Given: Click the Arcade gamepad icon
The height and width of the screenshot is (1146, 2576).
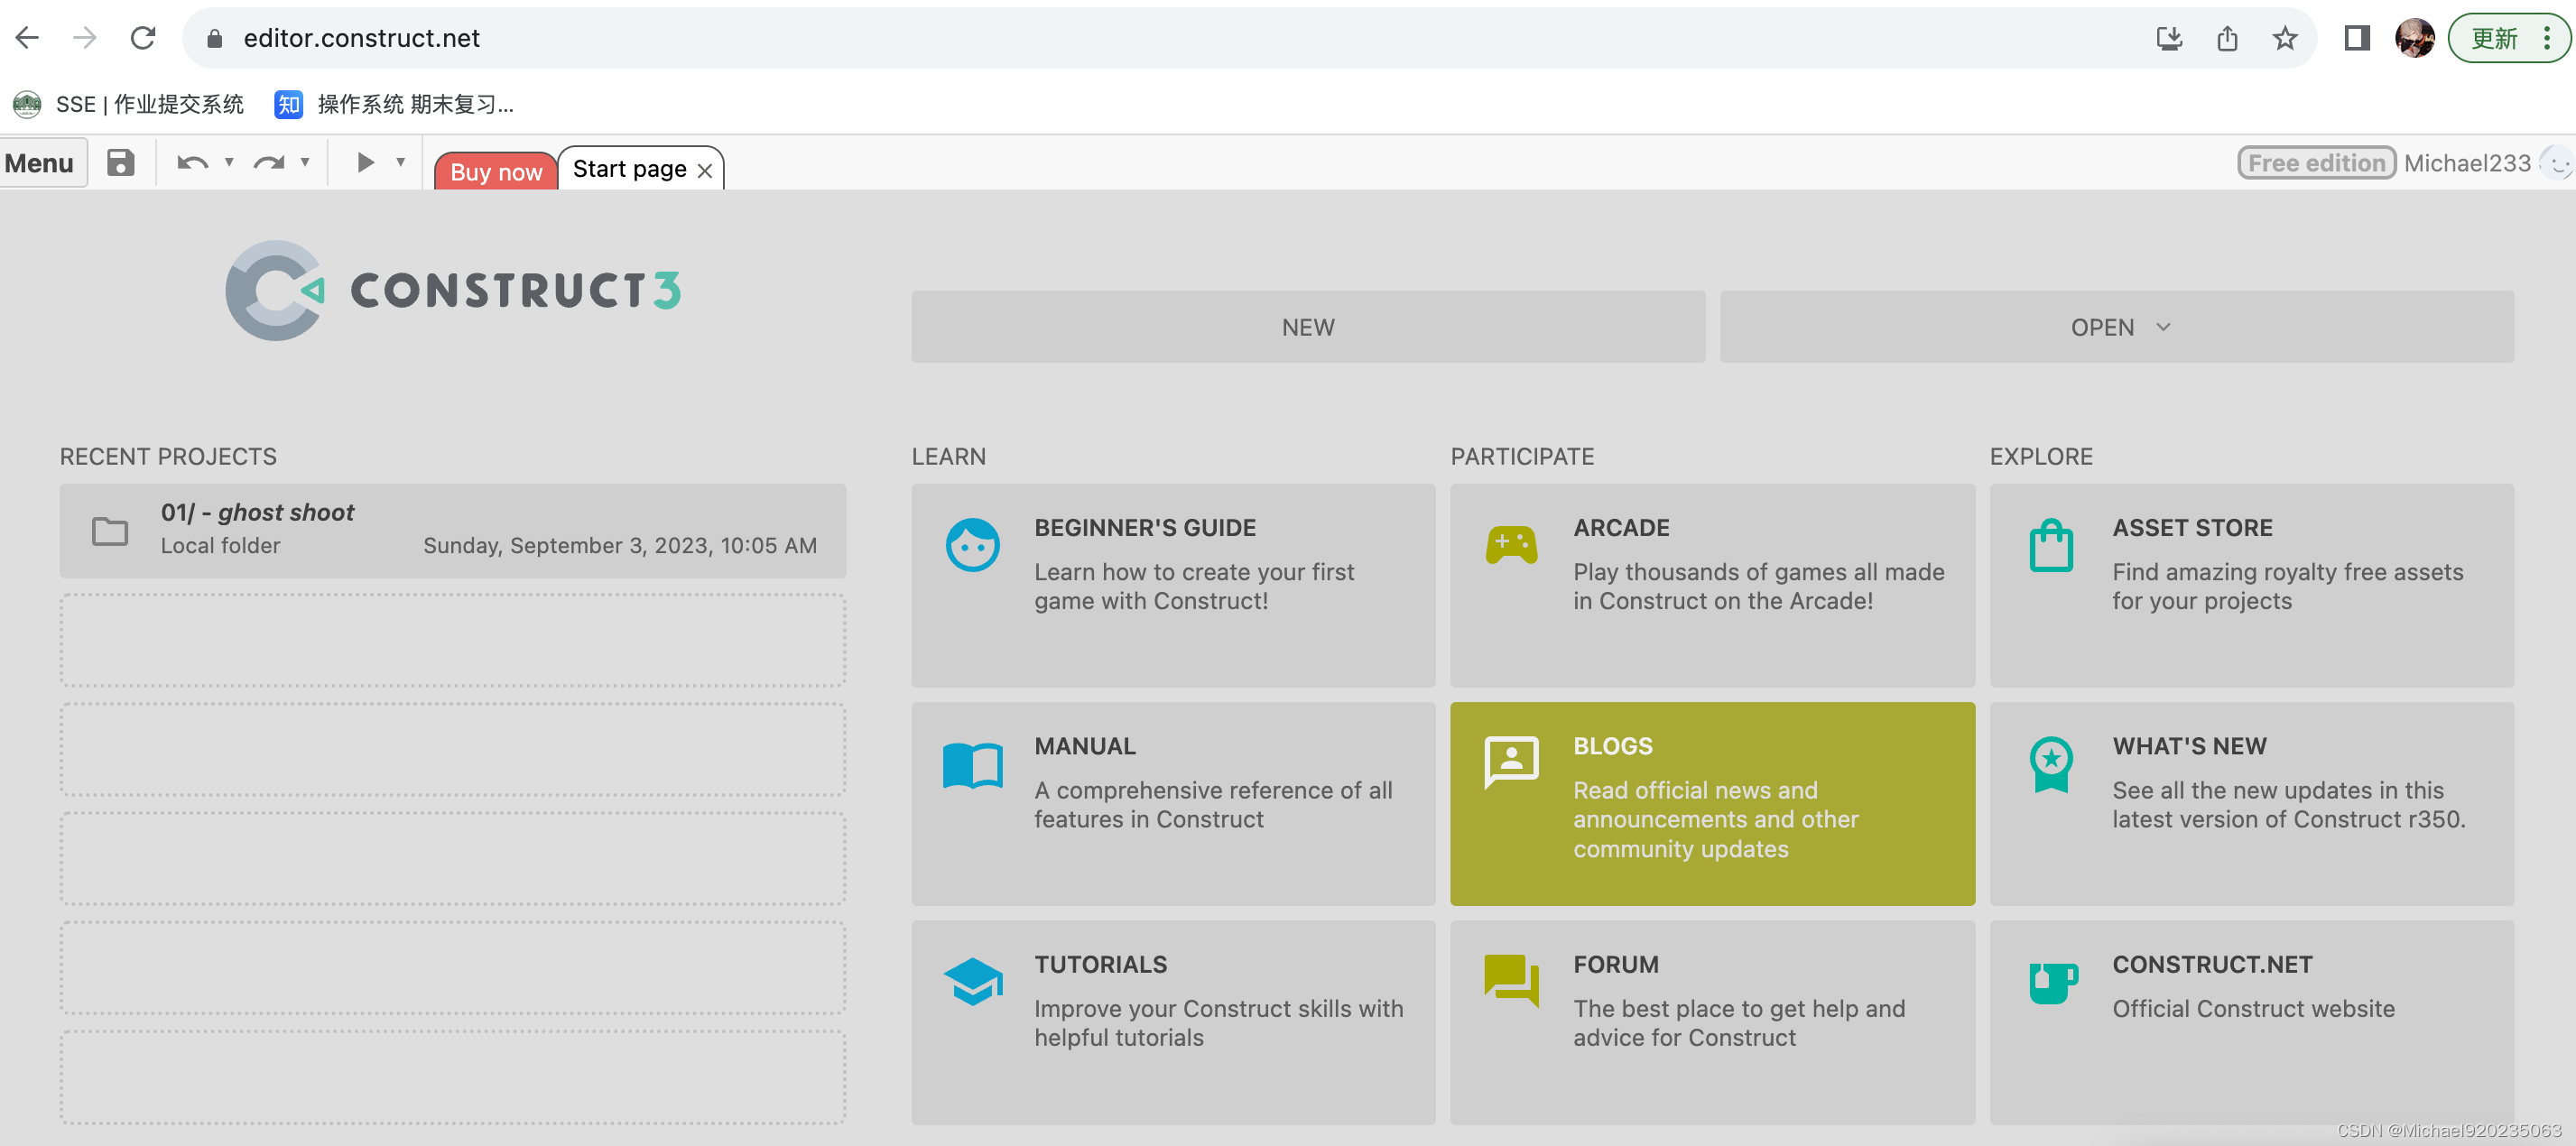Looking at the screenshot, I should (1510, 545).
